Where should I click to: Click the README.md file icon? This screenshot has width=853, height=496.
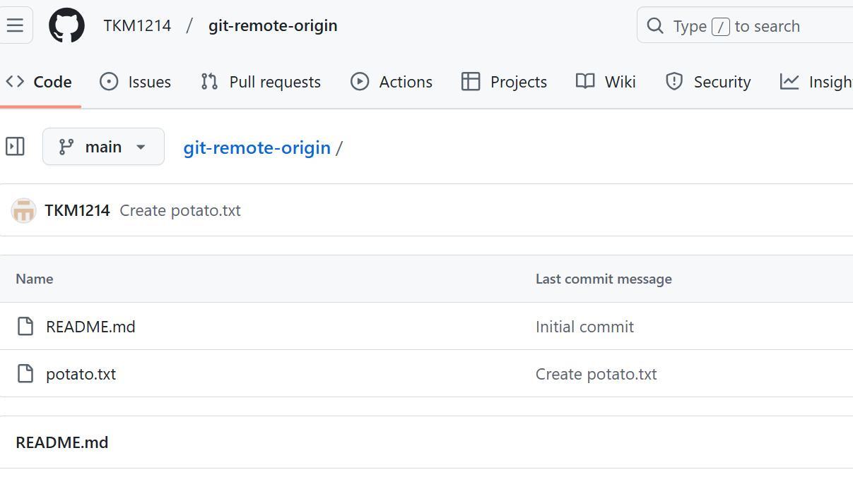[x=25, y=327]
